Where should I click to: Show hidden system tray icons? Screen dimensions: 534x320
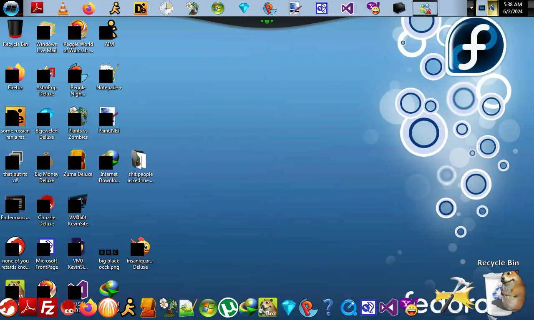click(471, 8)
